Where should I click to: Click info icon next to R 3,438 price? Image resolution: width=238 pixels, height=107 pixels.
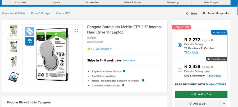pyautogui.click(x=212, y=40)
